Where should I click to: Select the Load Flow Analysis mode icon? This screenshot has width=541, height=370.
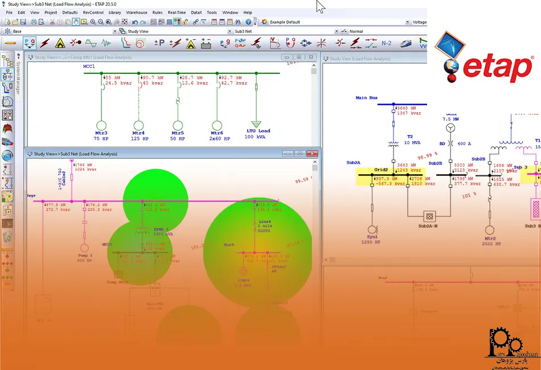pos(30,43)
